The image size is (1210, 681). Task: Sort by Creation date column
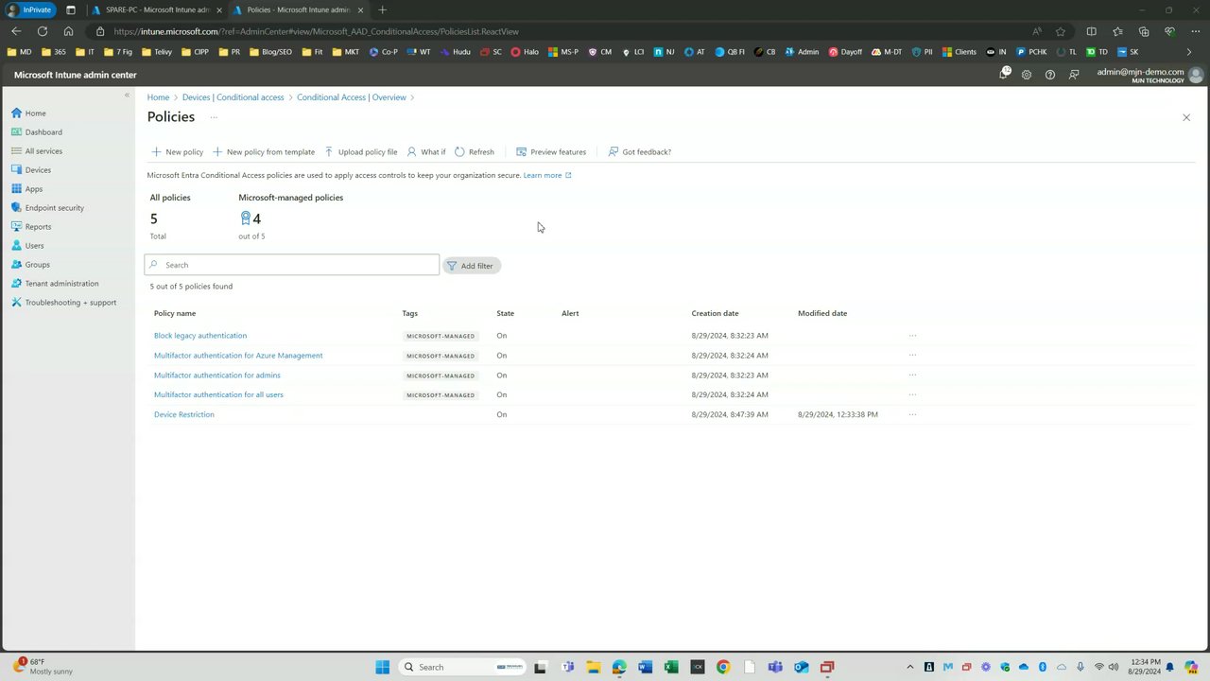point(715,313)
